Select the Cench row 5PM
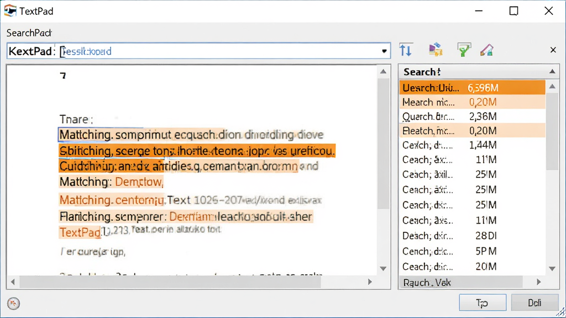 (x=472, y=251)
